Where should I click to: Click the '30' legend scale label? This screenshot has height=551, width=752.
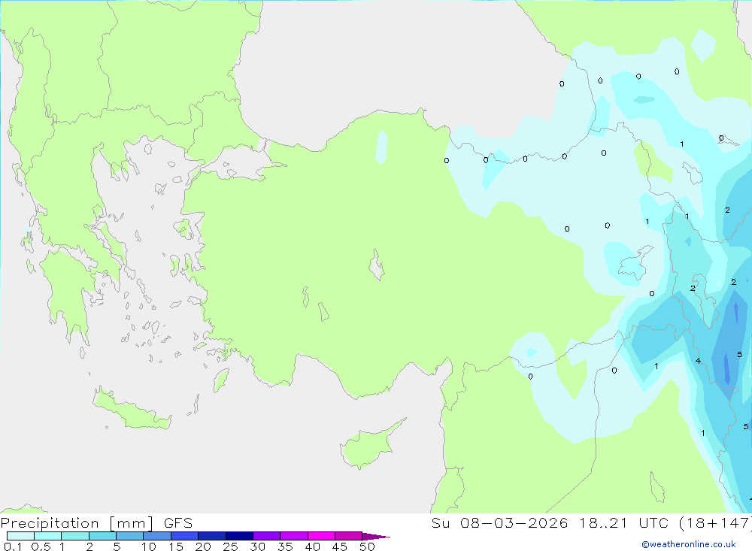(x=257, y=546)
